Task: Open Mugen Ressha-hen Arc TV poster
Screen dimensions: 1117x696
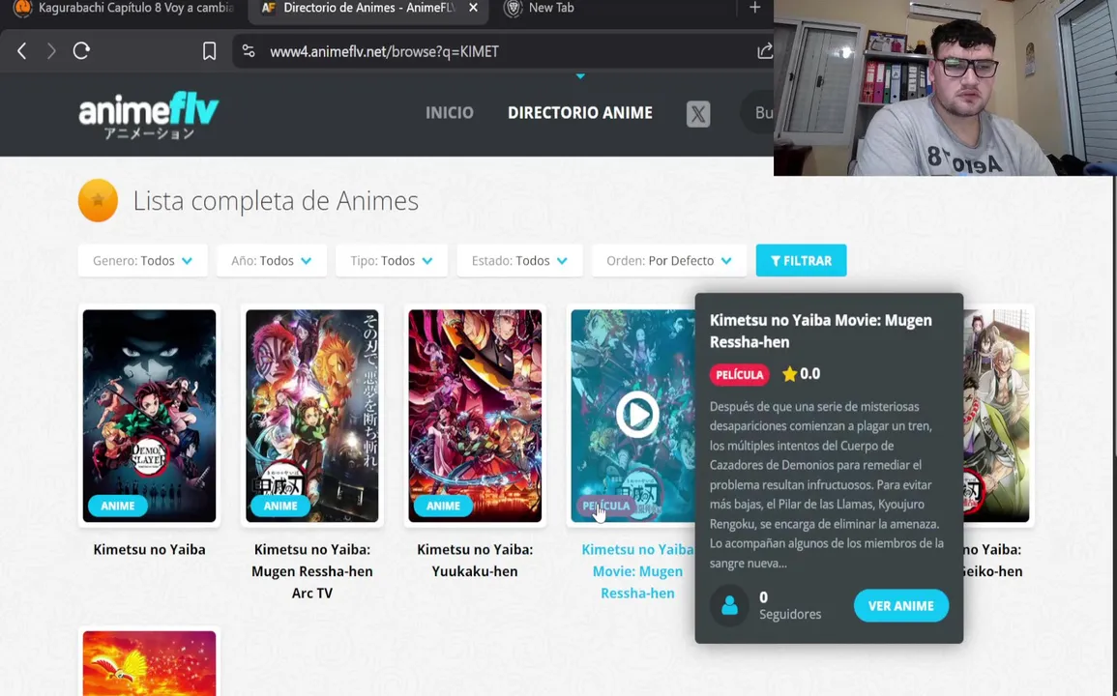Action: [312, 416]
